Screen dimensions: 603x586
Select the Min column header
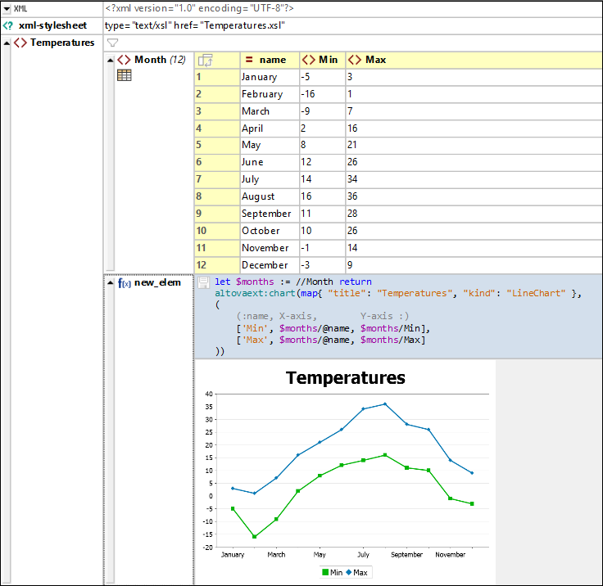click(328, 60)
